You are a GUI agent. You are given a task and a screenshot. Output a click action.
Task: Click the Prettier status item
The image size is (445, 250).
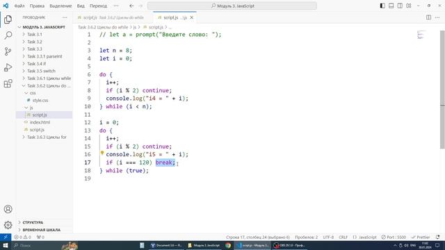[421, 237]
